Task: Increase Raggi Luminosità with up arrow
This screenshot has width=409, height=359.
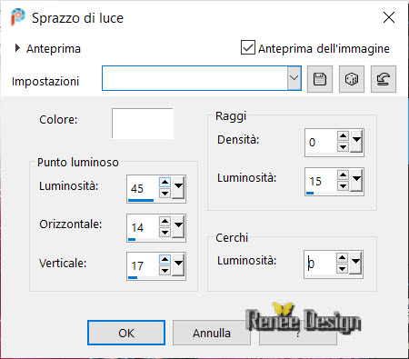Action: [343, 175]
